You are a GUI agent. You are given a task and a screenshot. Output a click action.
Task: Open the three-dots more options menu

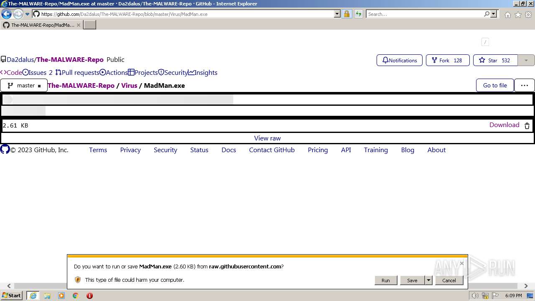[525, 85]
